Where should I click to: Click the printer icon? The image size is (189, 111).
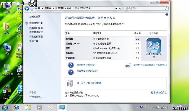pos(128,65)
